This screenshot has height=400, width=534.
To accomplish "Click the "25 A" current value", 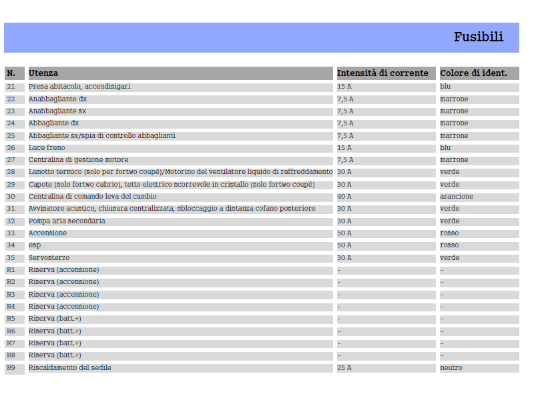I will point(344,368).
